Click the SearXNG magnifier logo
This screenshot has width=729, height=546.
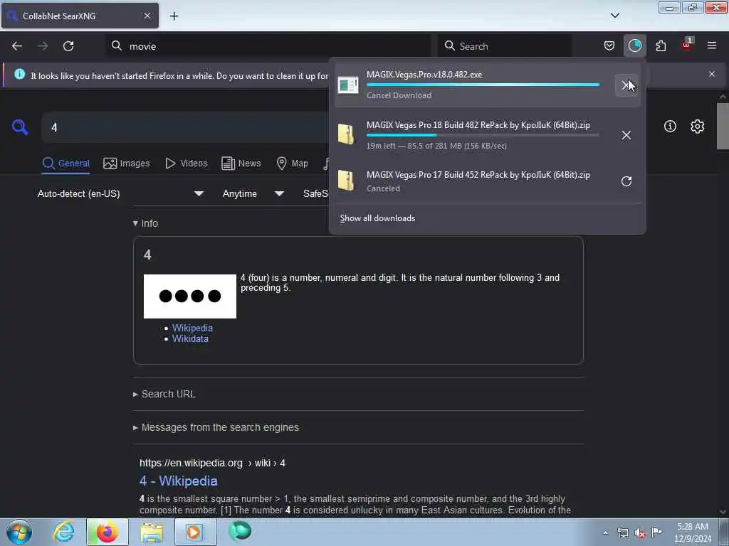tap(20, 127)
